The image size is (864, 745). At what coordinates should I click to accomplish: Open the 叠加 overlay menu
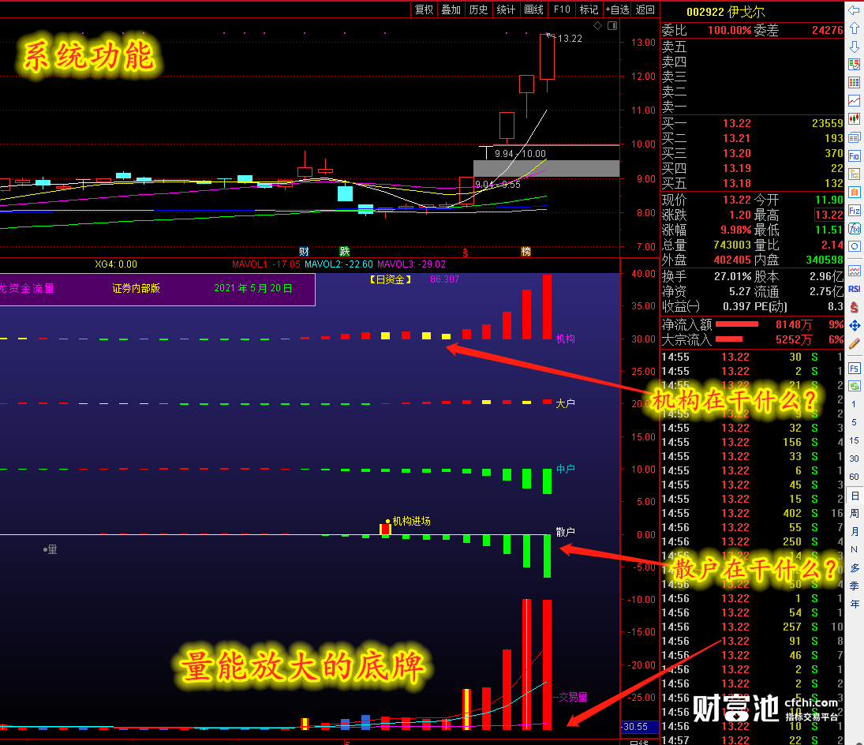coord(451,9)
